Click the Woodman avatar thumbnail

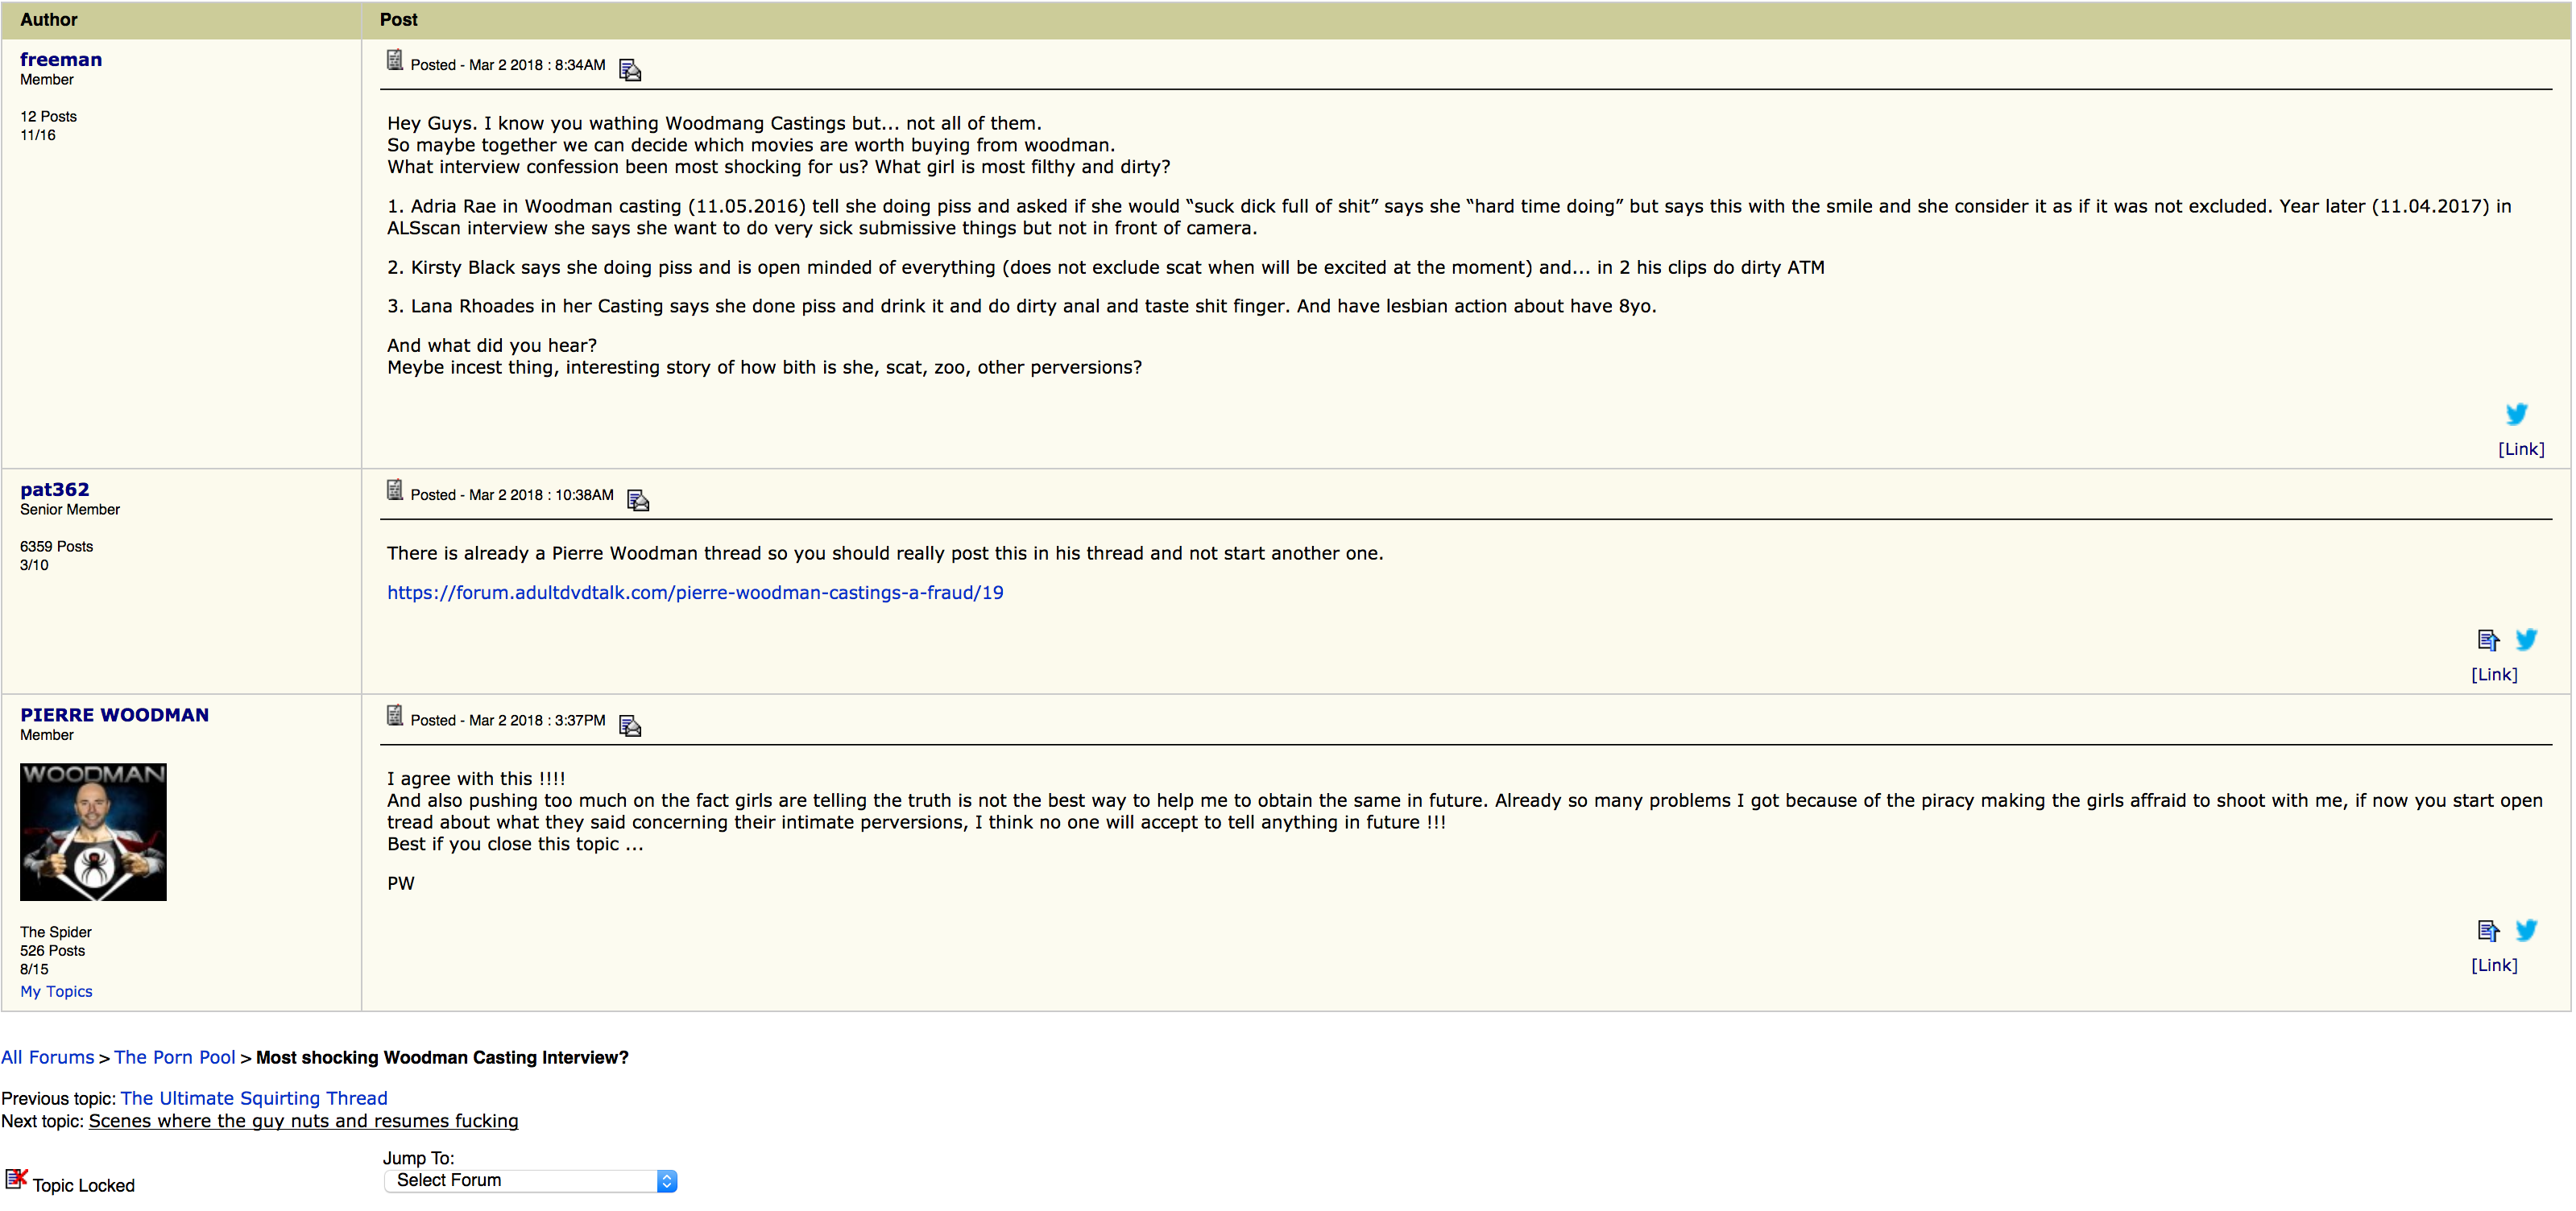pos(93,832)
